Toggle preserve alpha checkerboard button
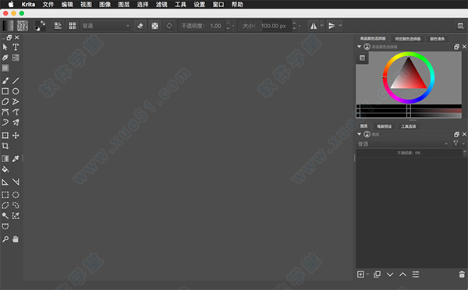The image size is (468, 290). [154, 26]
